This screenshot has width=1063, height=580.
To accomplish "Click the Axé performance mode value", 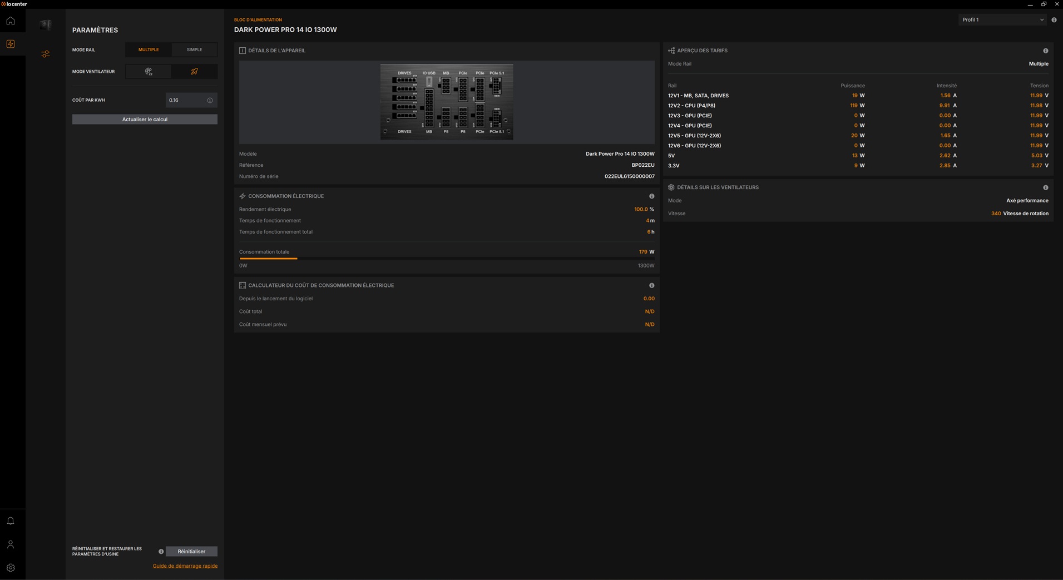I will click(x=1027, y=201).
